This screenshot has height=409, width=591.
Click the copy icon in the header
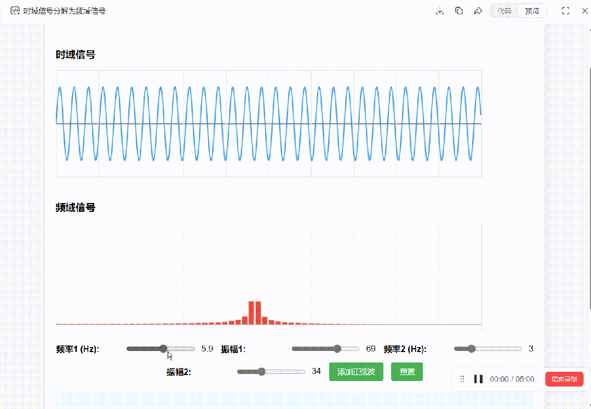coord(459,11)
